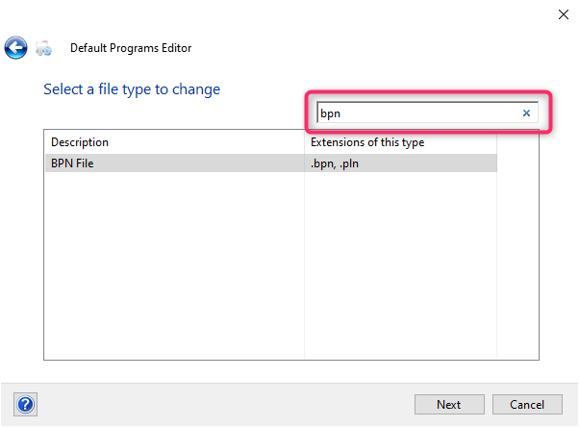Image resolution: width=579 pixels, height=427 pixels.
Task: Go back using the blue arrow button
Action: [x=15, y=48]
